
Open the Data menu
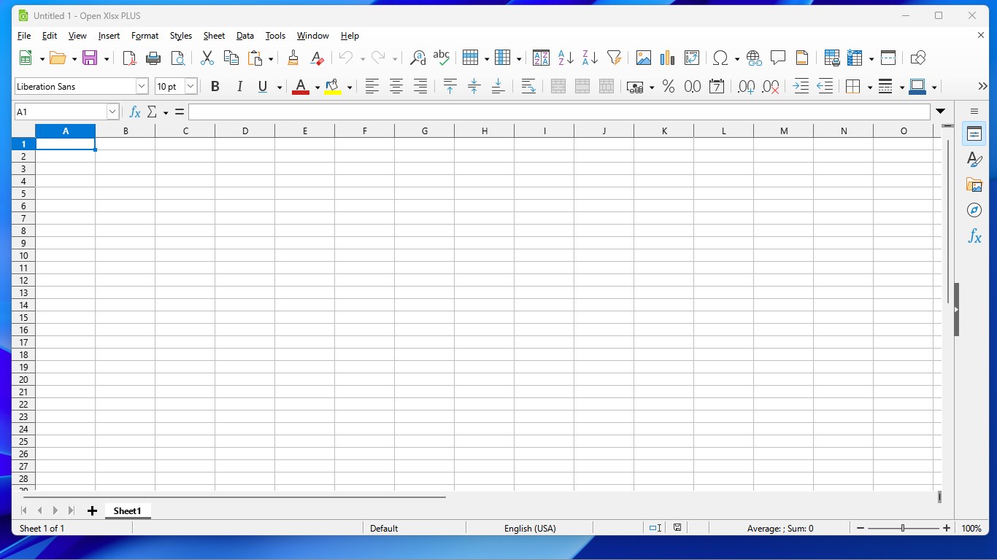[245, 35]
